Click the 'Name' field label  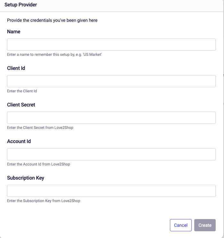[x=14, y=31]
